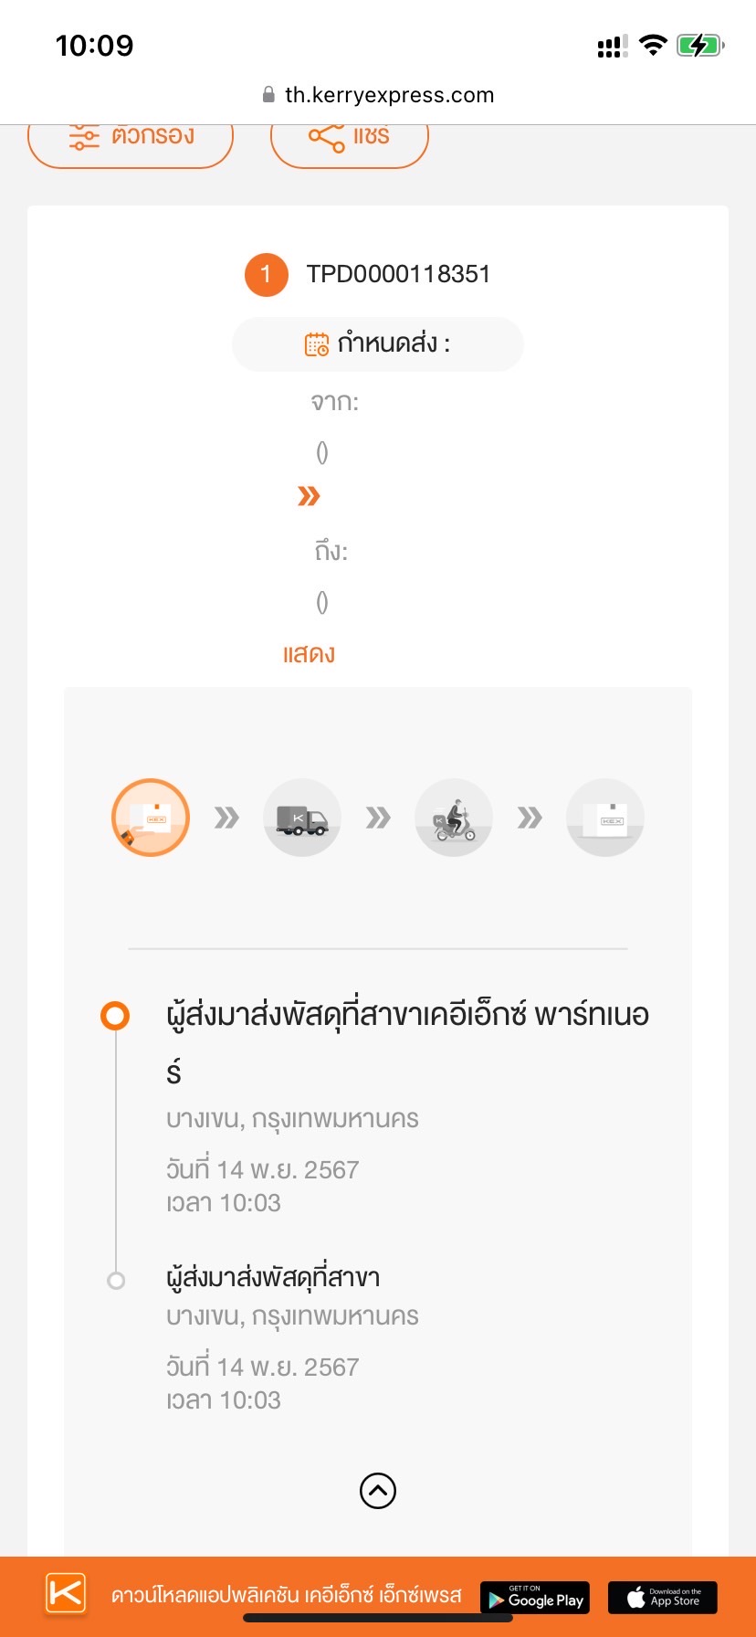Tap the orange number 1 badge

267,274
